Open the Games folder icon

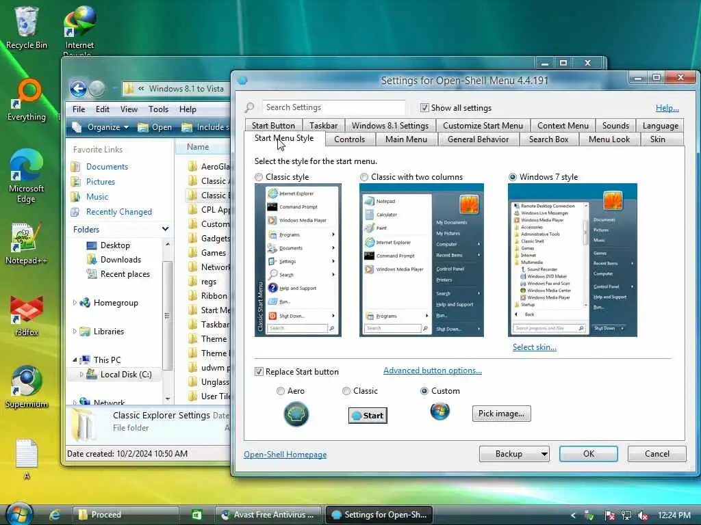(192, 253)
